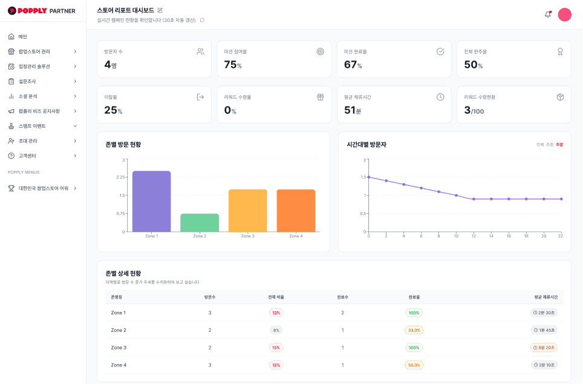Switch visitor chart to 전체 filter
583x384 pixels.
click(539, 145)
